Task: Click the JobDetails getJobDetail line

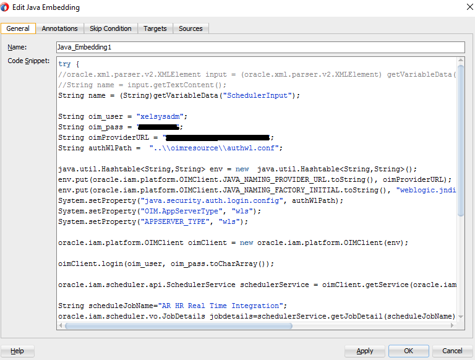Action: pos(257,316)
